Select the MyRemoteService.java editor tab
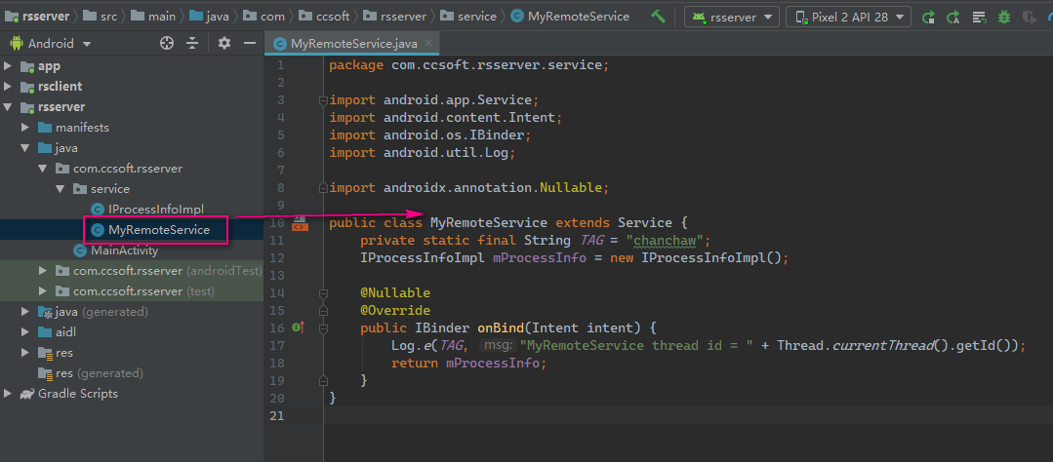This screenshot has width=1053, height=462. [x=353, y=44]
